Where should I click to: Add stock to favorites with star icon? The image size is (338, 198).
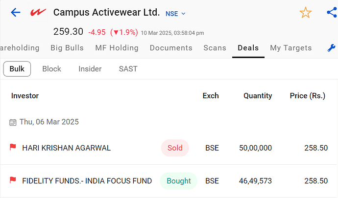point(306,13)
